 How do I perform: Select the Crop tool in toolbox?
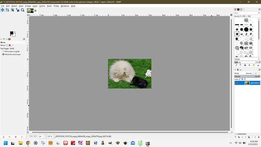(x=7, y=10)
